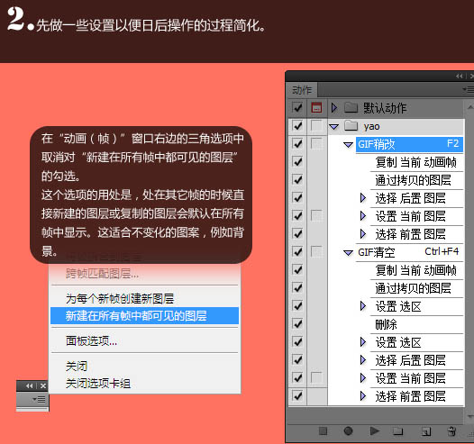Open the flyout menu icon of the small animation panel

coord(40,400)
